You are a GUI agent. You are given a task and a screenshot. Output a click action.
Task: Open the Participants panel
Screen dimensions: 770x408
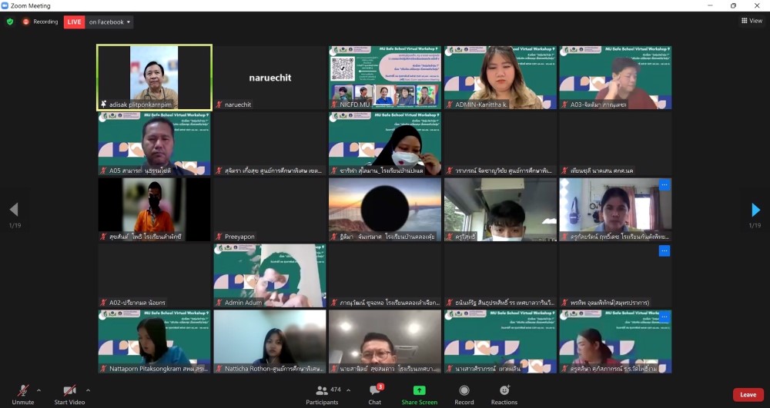pos(322,390)
